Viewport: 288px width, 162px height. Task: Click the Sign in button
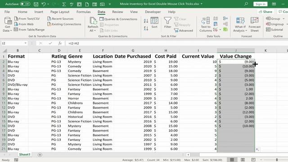(x=260, y=4)
